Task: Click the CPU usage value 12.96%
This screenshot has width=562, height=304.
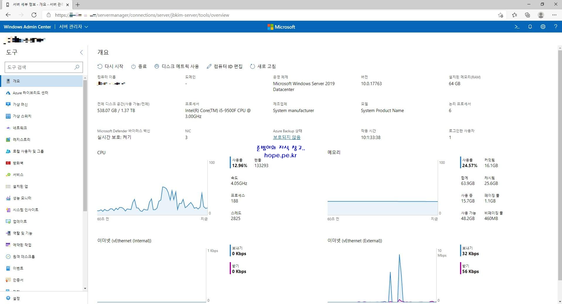Action: (239, 166)
